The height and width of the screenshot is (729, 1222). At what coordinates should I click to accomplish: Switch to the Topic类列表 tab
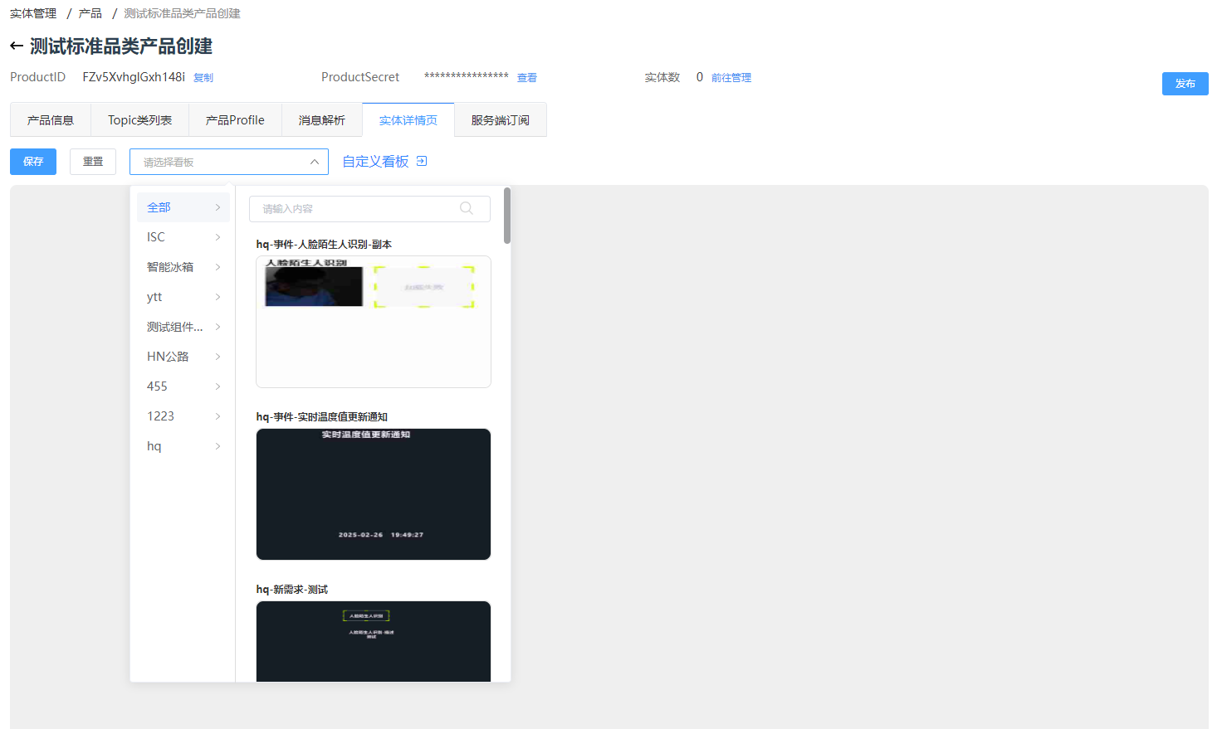coord(139,120)
